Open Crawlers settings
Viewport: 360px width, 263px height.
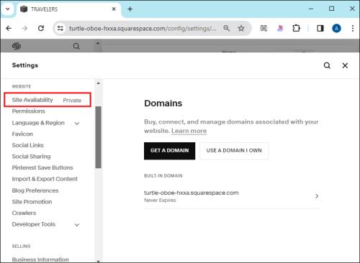click(x=24, y=213)
